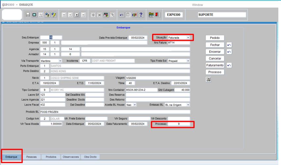The height and width of the screenshot is (165, 281).
Task: Click the Save diskette icon in toolbar
Action: 28,15
